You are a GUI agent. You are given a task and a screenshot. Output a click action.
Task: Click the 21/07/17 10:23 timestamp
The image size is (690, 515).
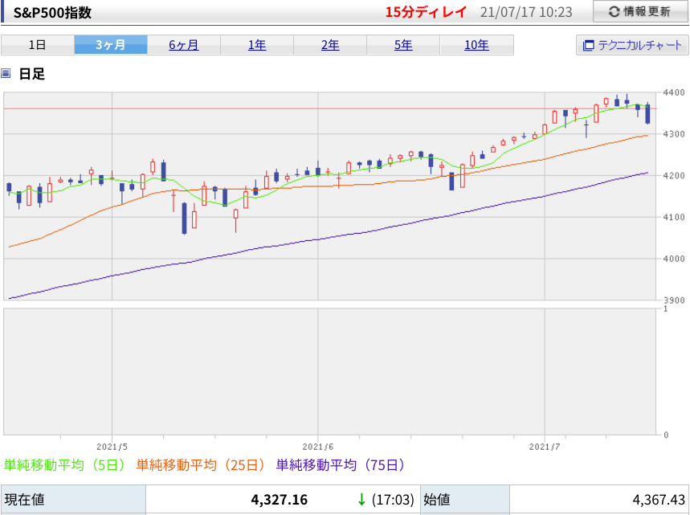(x=526, y=12)
